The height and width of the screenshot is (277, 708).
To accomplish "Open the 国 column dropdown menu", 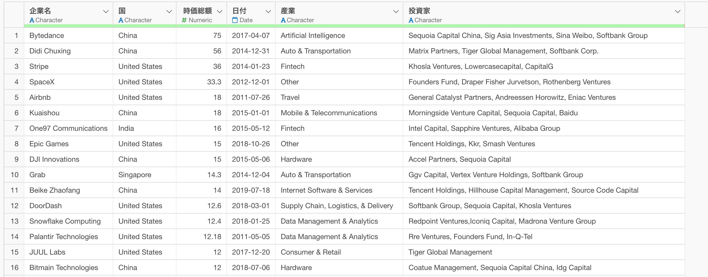I will (x=169, y=12).
